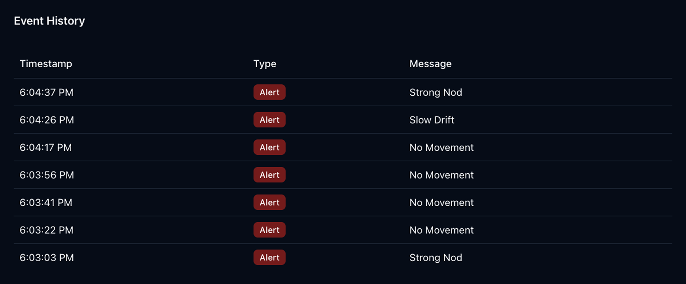This screenshot has height=284, width=686.
Task: Click the Alert badge at 6:04:17 PM
Action: click(x=269, y=147)
